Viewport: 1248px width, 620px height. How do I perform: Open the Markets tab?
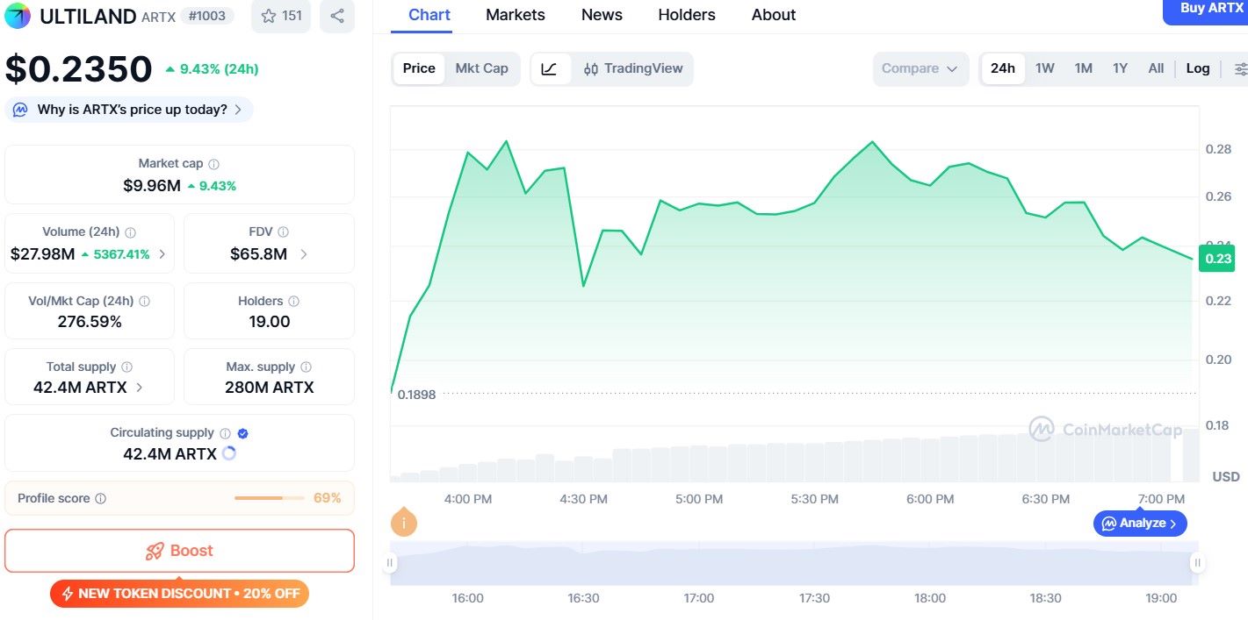515,15
